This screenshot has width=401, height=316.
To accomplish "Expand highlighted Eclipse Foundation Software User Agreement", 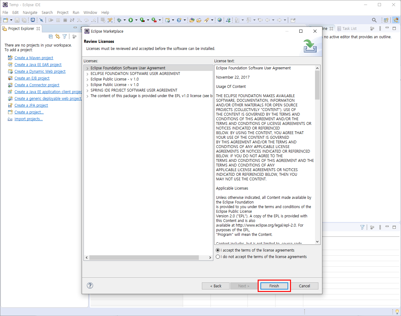I will click(87, 68).
